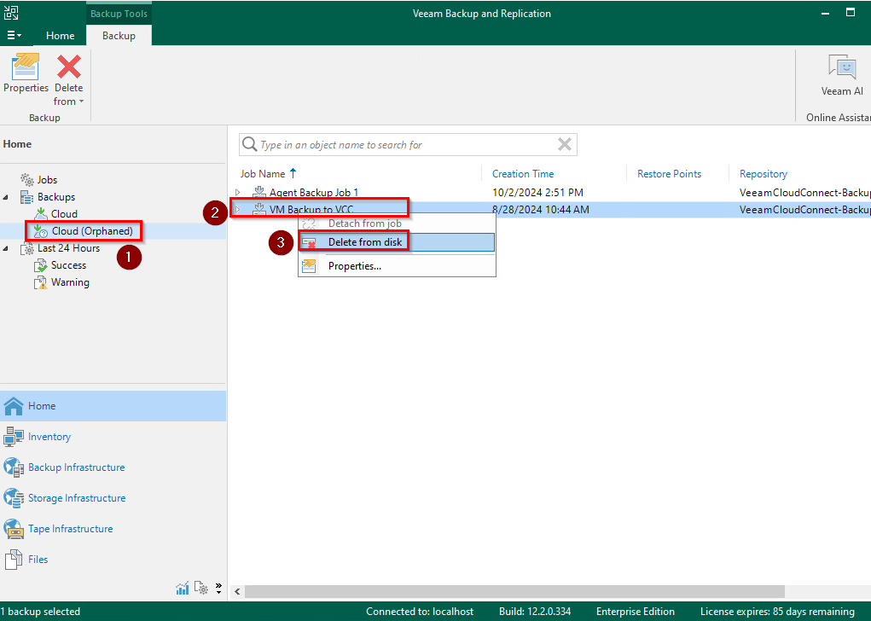This screenshot has height=621, width=871.
Task: Switch to the Home ribbon tab
Action: pos(60,36)
